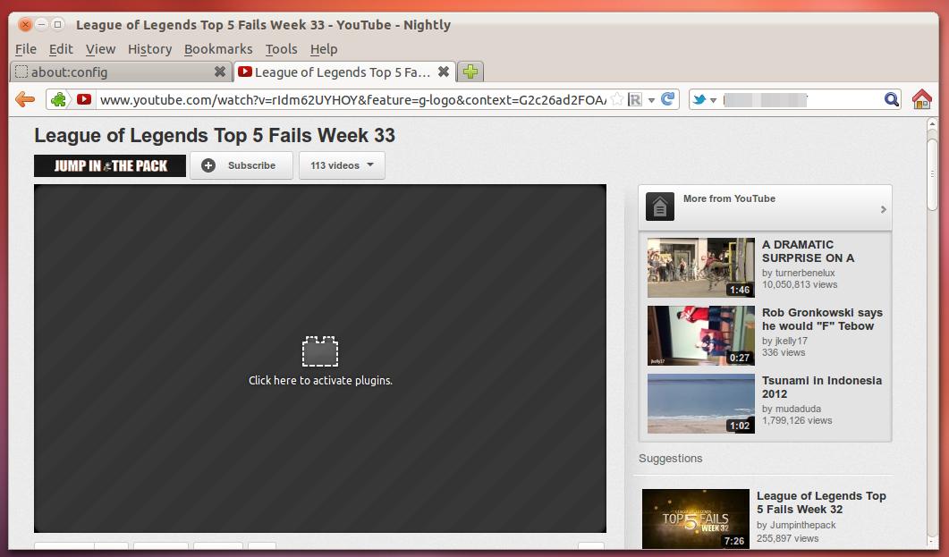The width and height of the screenshot is (949, 557).
Task: Maximize the Nightly browser window
Action: click(x=57, y=25)
